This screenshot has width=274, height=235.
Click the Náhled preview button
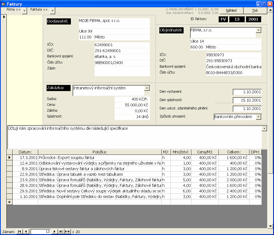pyautogui.click(x=231, y=11)
